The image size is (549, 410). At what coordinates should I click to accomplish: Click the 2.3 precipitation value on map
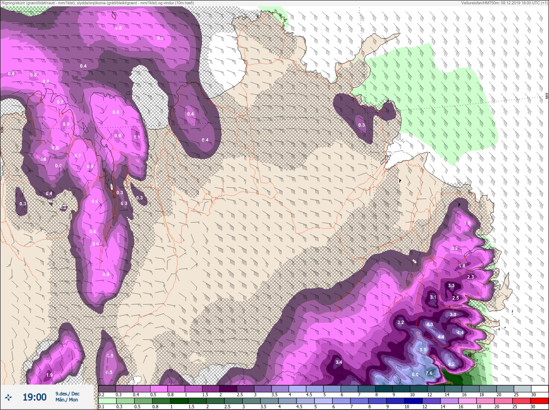coord(471,277)
